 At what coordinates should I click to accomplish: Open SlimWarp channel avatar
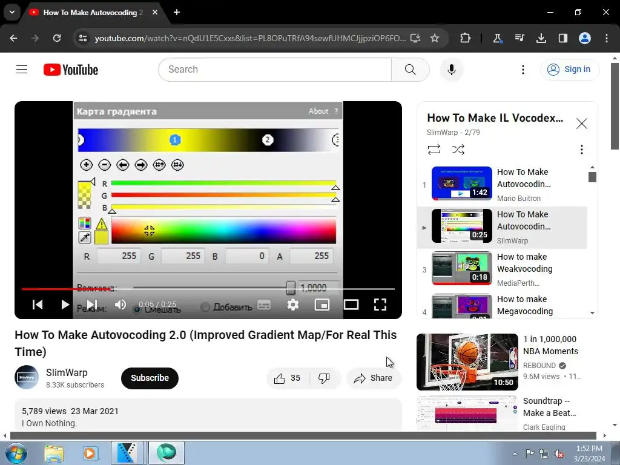pos(27,377)
